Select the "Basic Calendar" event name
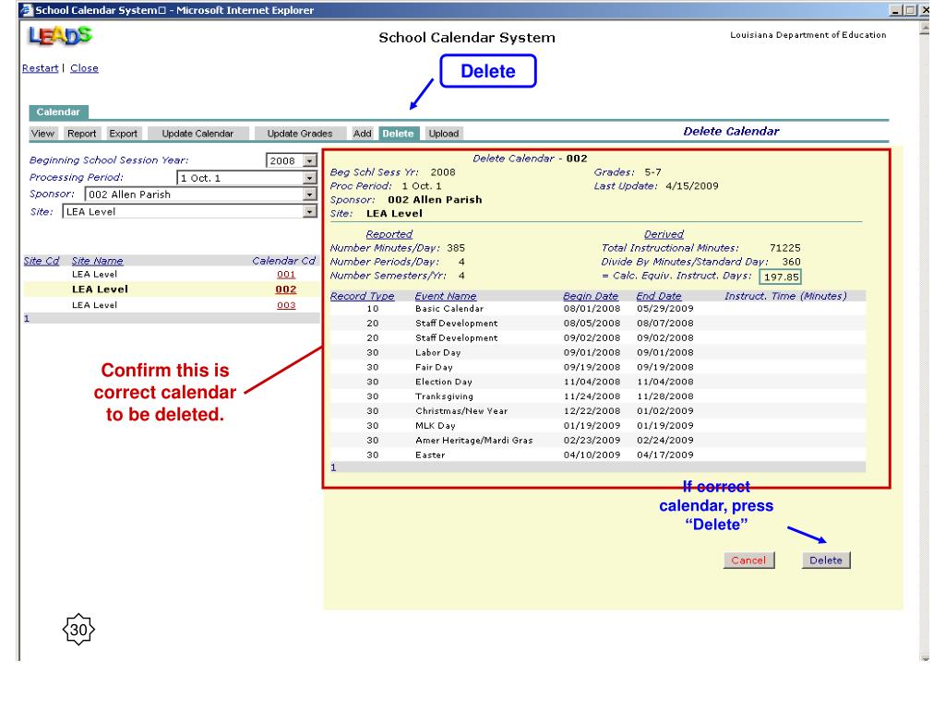 pos(449,309)
